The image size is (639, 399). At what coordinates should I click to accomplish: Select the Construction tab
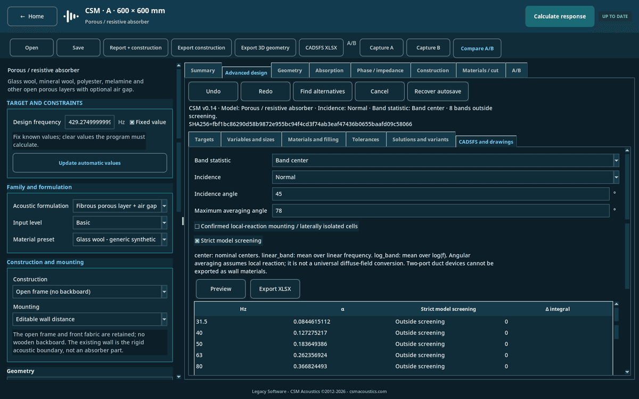(x=433, y=71)
